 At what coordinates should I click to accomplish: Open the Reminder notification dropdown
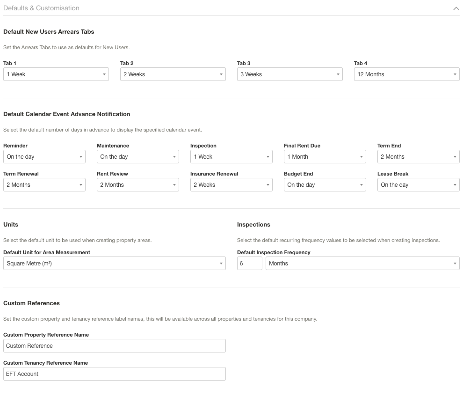tap(44, 157)
